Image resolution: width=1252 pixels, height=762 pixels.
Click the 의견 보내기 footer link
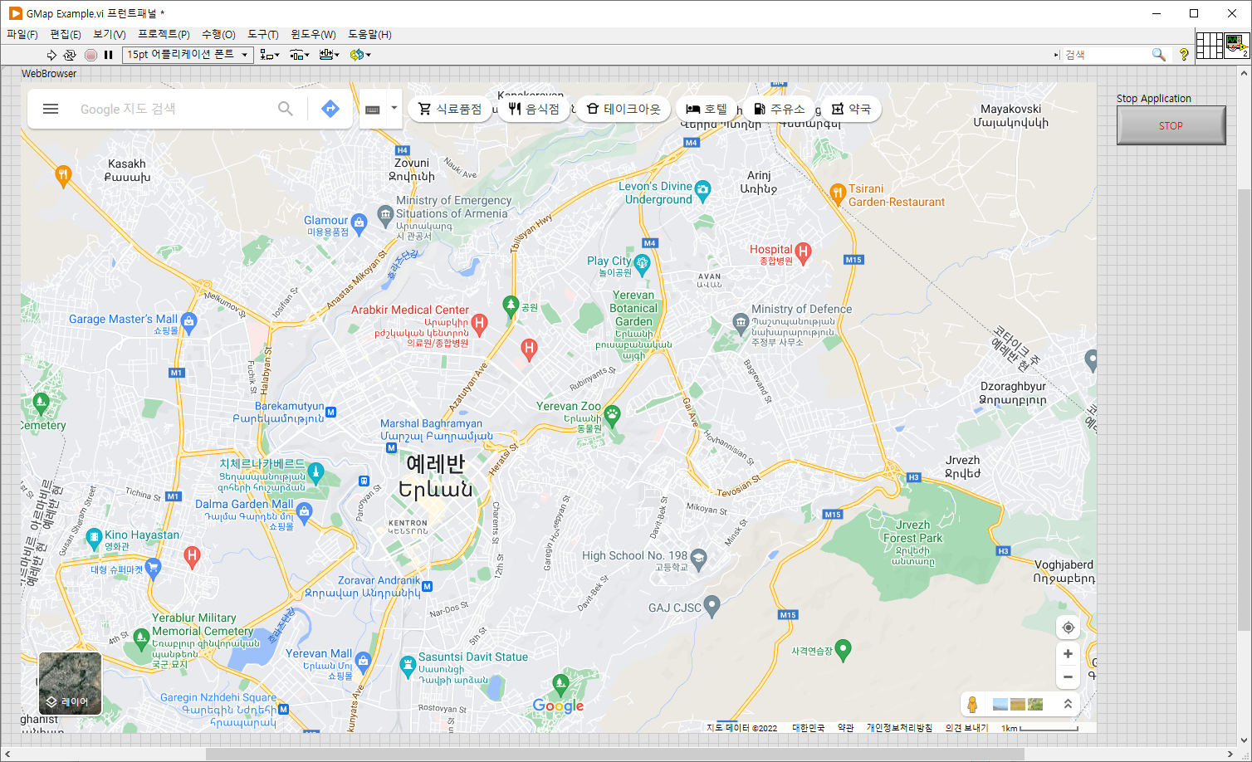(x=966, y=728)
